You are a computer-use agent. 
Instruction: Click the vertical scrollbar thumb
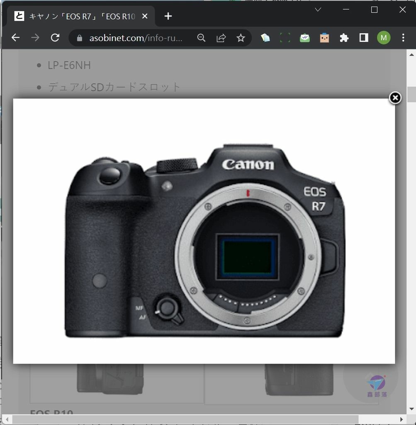click(412, 94)
